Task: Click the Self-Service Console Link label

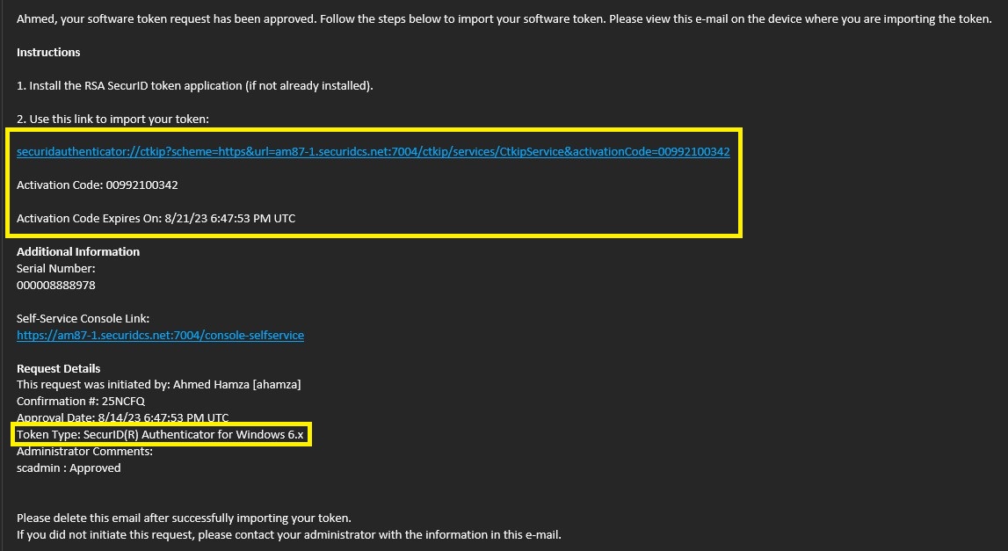Action: [x=83, y=318]
